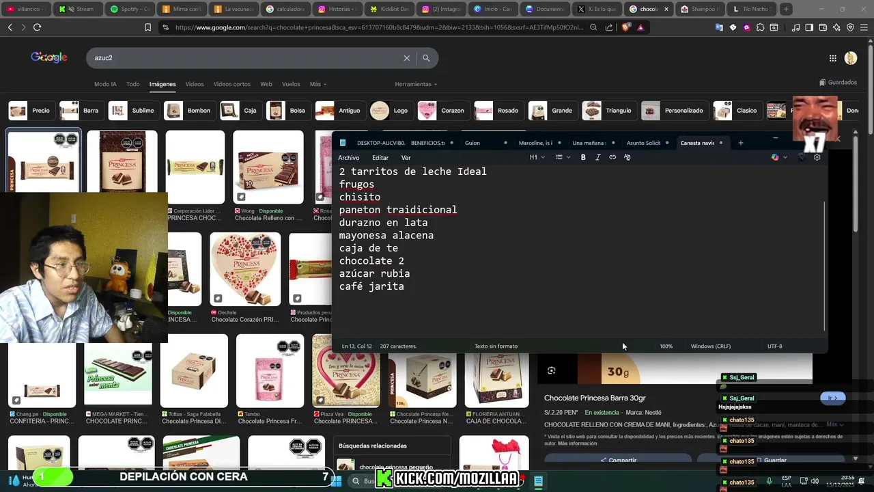
Task: Open UTF-8 encoding option in Notepad
Action: point(774,346)
